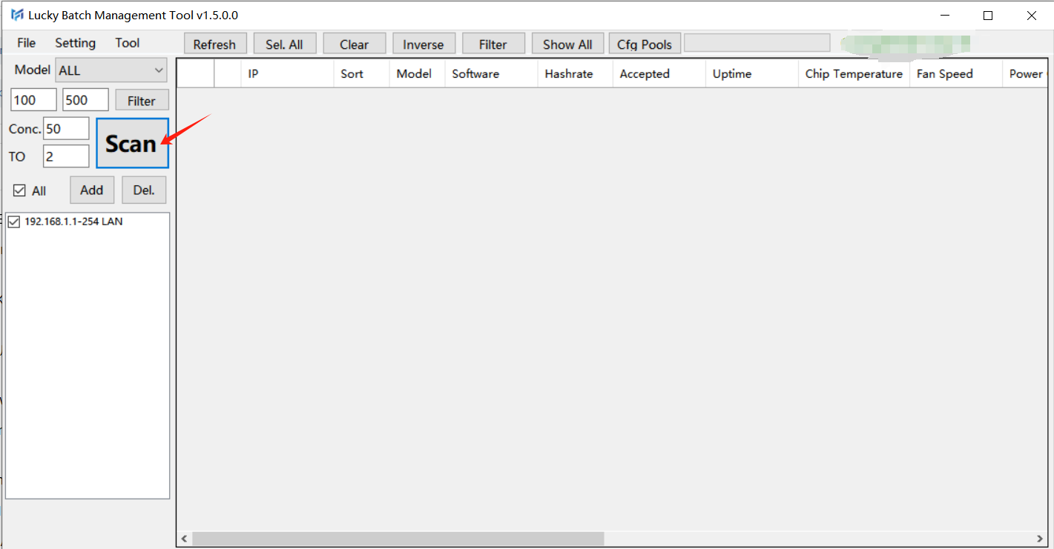The width and height of the screenshot is (1054, 549).
Task: Click the Del. button
Action: tap(144, 190)
